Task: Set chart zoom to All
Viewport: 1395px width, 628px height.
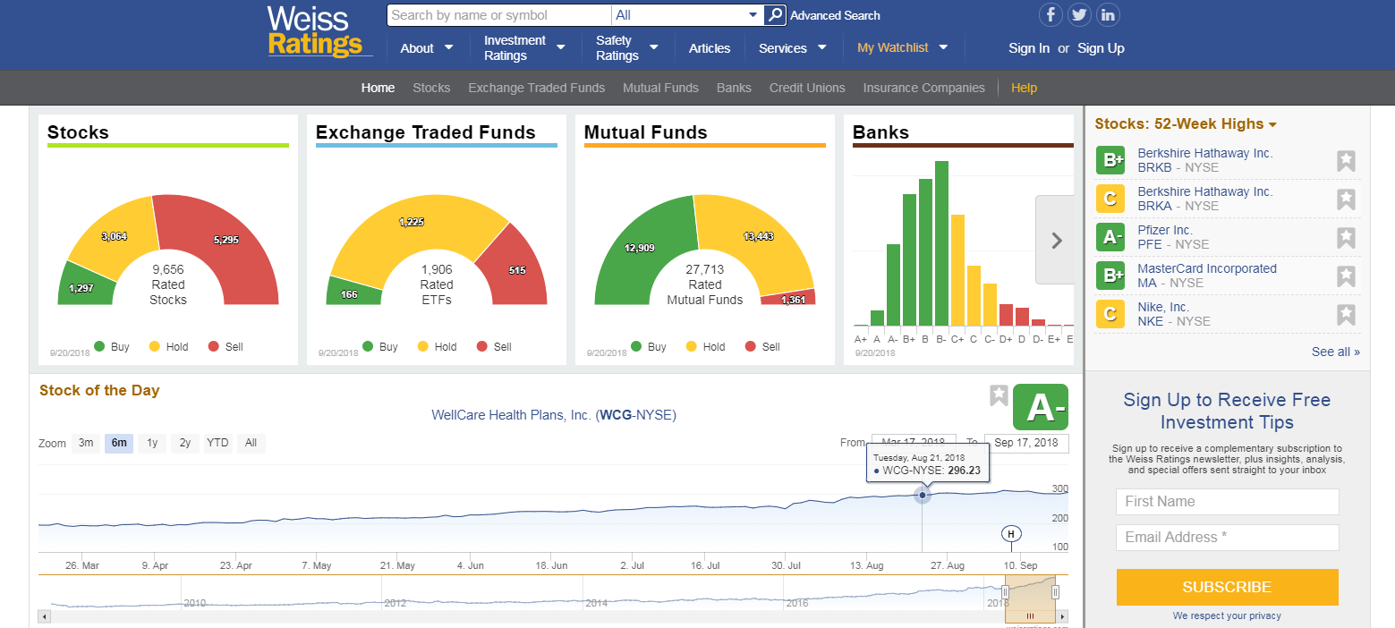Action: click(251, 443)
